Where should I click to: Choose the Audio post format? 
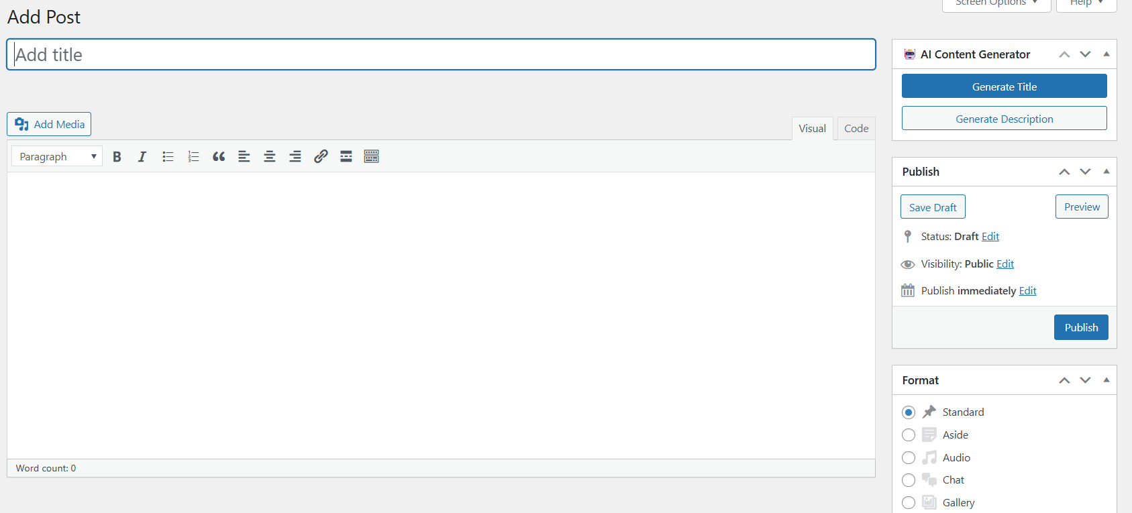click(909, 458)
